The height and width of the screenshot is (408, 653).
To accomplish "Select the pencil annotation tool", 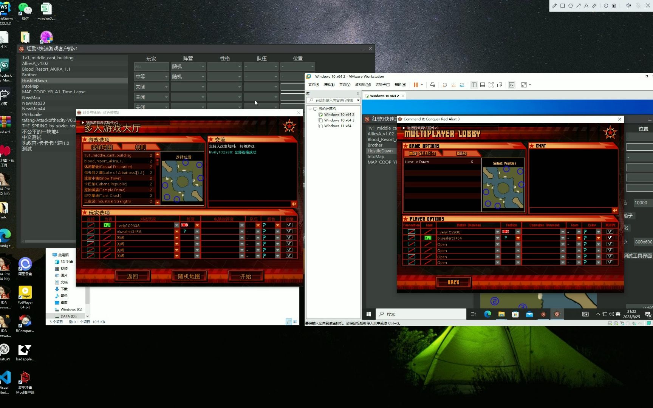I will [x=554, y=6].
